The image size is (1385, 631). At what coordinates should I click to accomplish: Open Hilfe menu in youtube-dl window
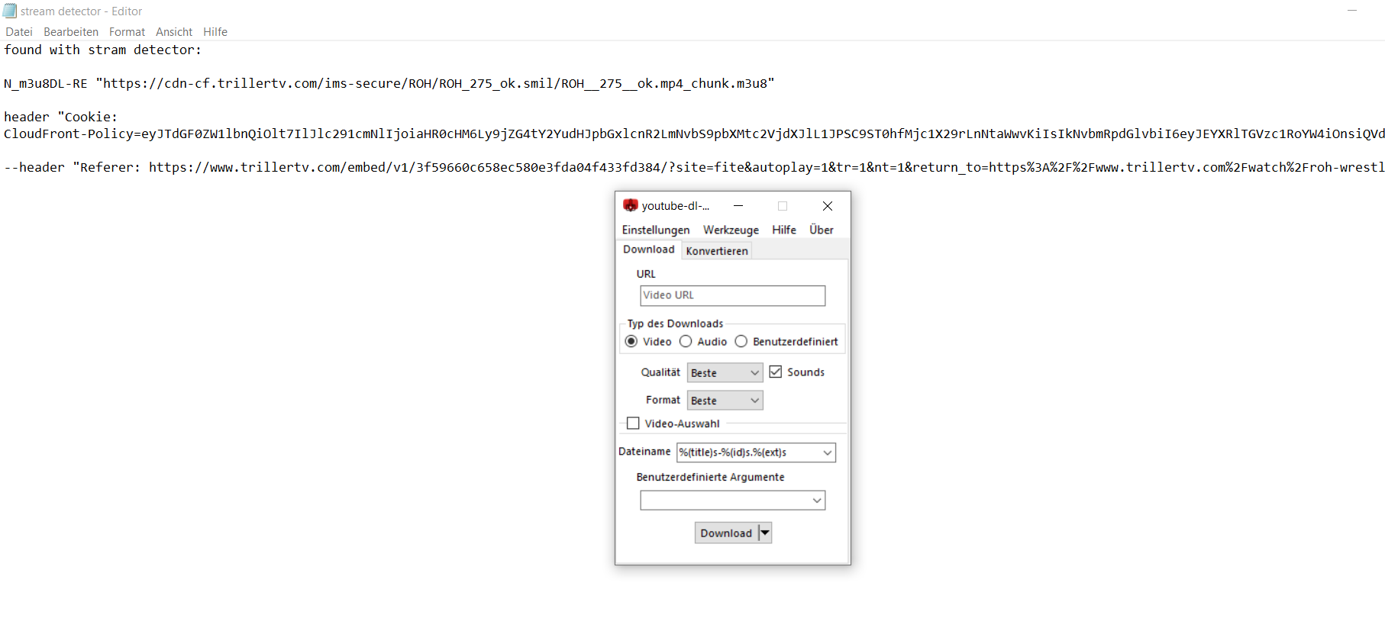point(784,230)
